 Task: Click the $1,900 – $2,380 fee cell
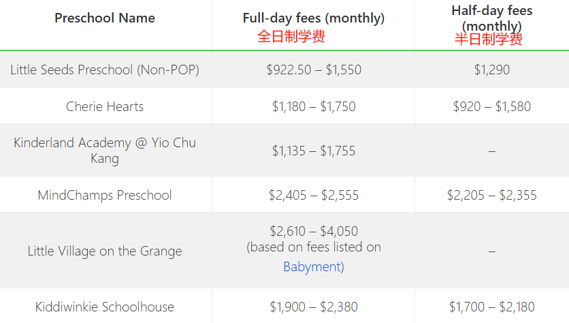(x=314, y=307)
